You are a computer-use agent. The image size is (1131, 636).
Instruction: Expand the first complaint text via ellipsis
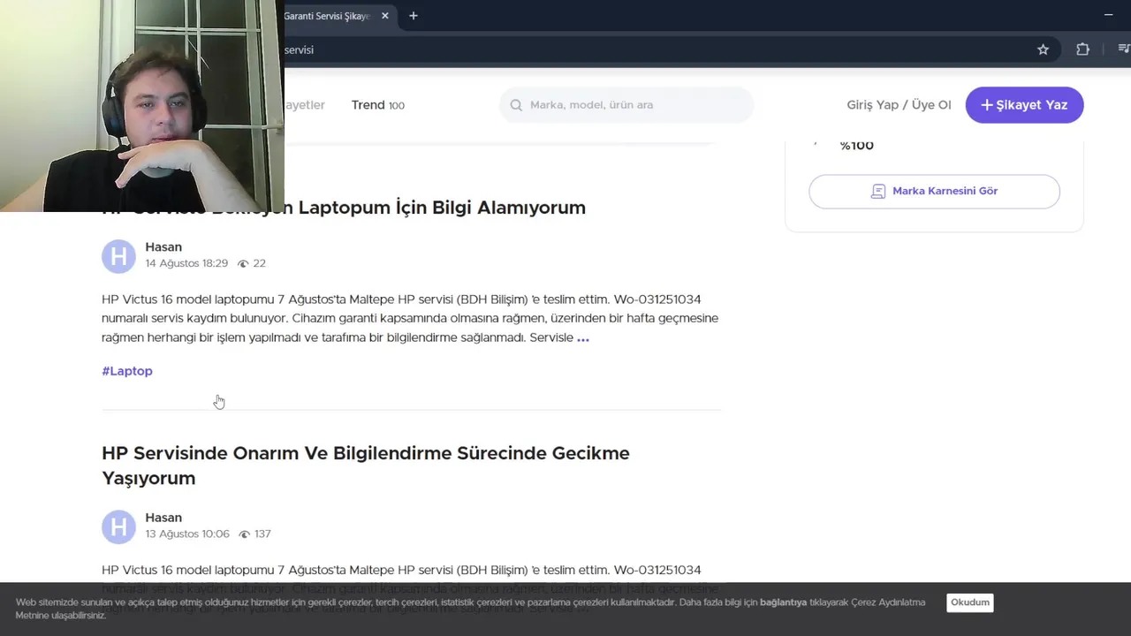(583, 338)
